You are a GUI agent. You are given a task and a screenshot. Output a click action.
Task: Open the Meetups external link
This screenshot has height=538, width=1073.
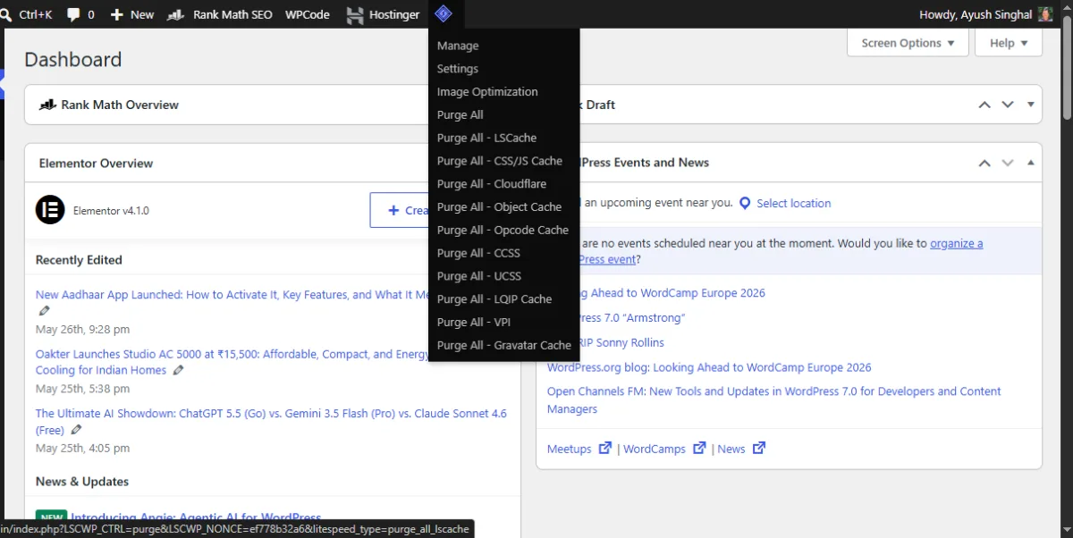pos(579,449)
